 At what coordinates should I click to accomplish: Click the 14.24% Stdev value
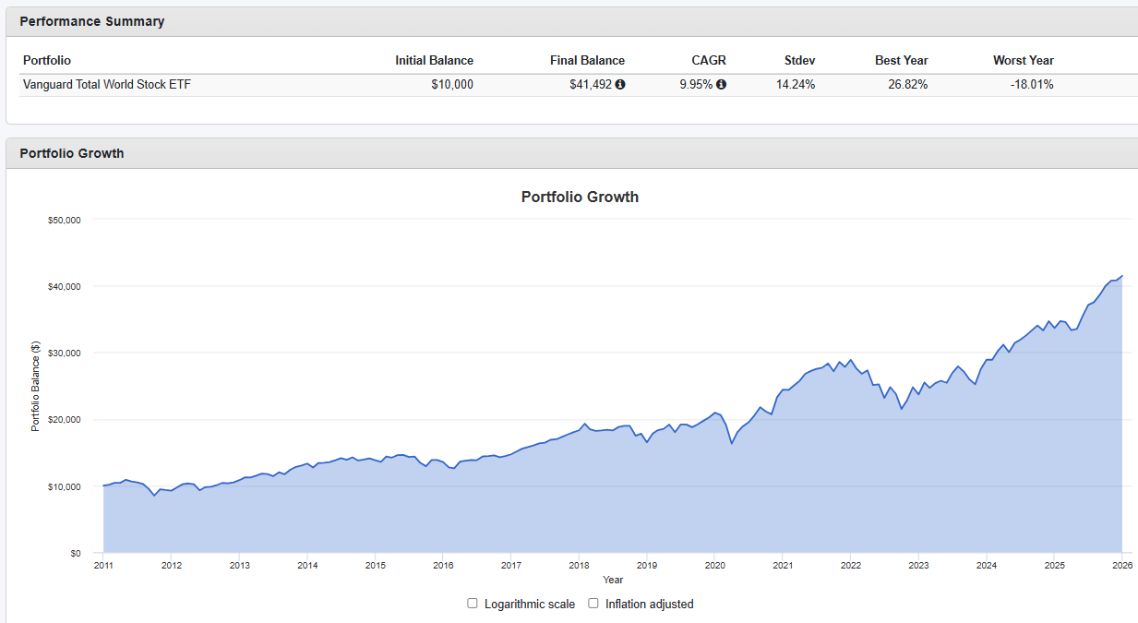796,85
